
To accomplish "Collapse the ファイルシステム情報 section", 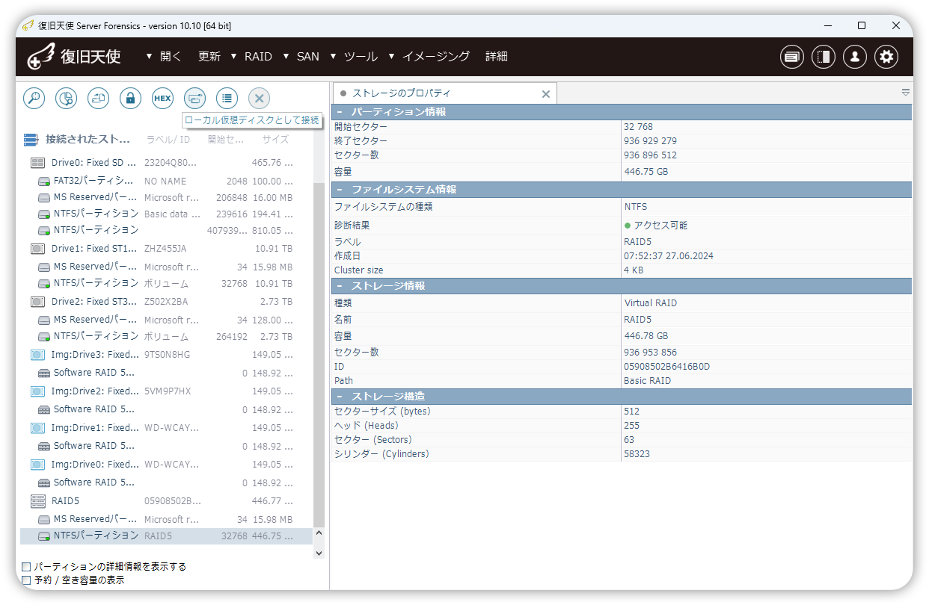I will (340, 190).
